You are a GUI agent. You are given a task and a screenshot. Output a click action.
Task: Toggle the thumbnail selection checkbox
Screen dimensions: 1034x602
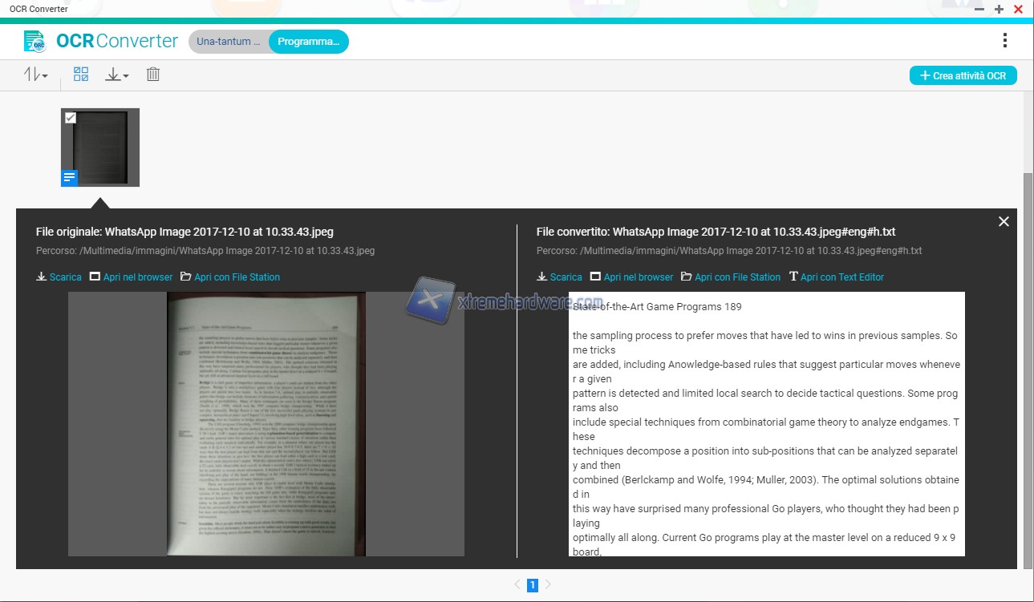tap(71, 118)
